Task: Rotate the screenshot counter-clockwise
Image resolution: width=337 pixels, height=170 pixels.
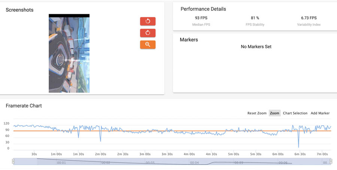Action: pyautogui.click(x=148, y=21)
